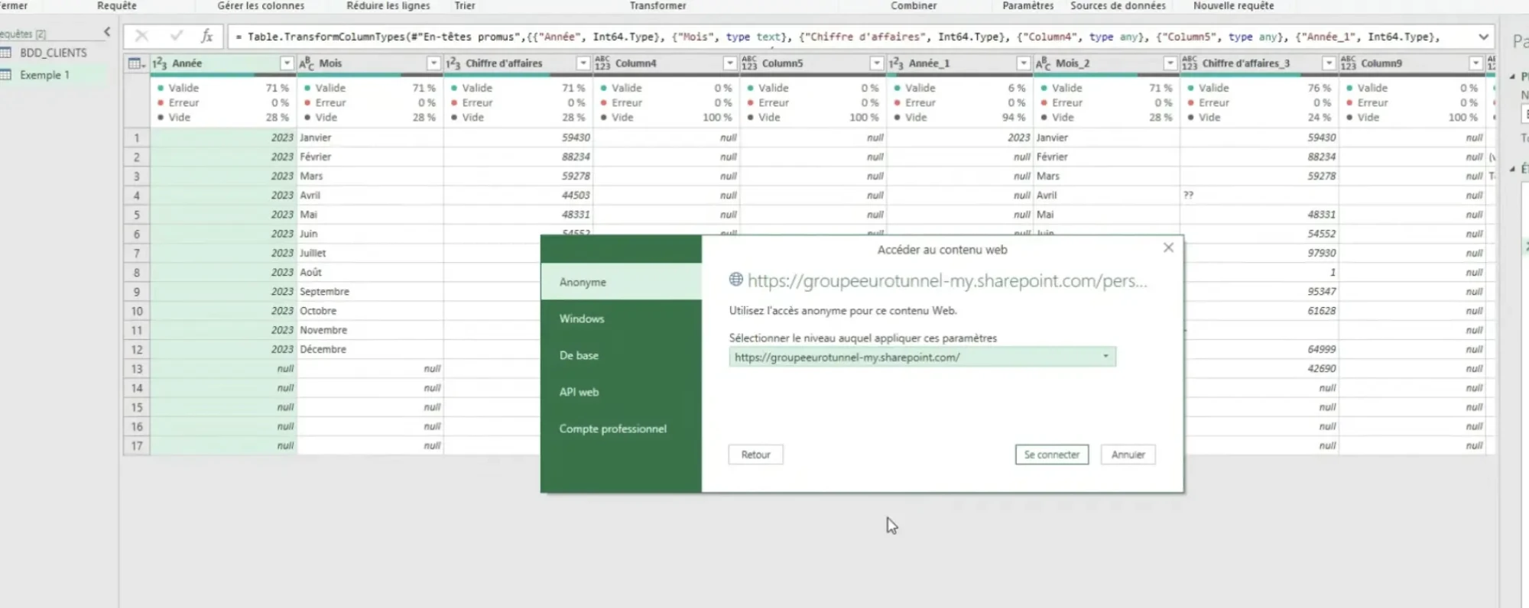Click Column9 data type icon
This screenshot has width=1529, height=608.
pos(1349,63)
